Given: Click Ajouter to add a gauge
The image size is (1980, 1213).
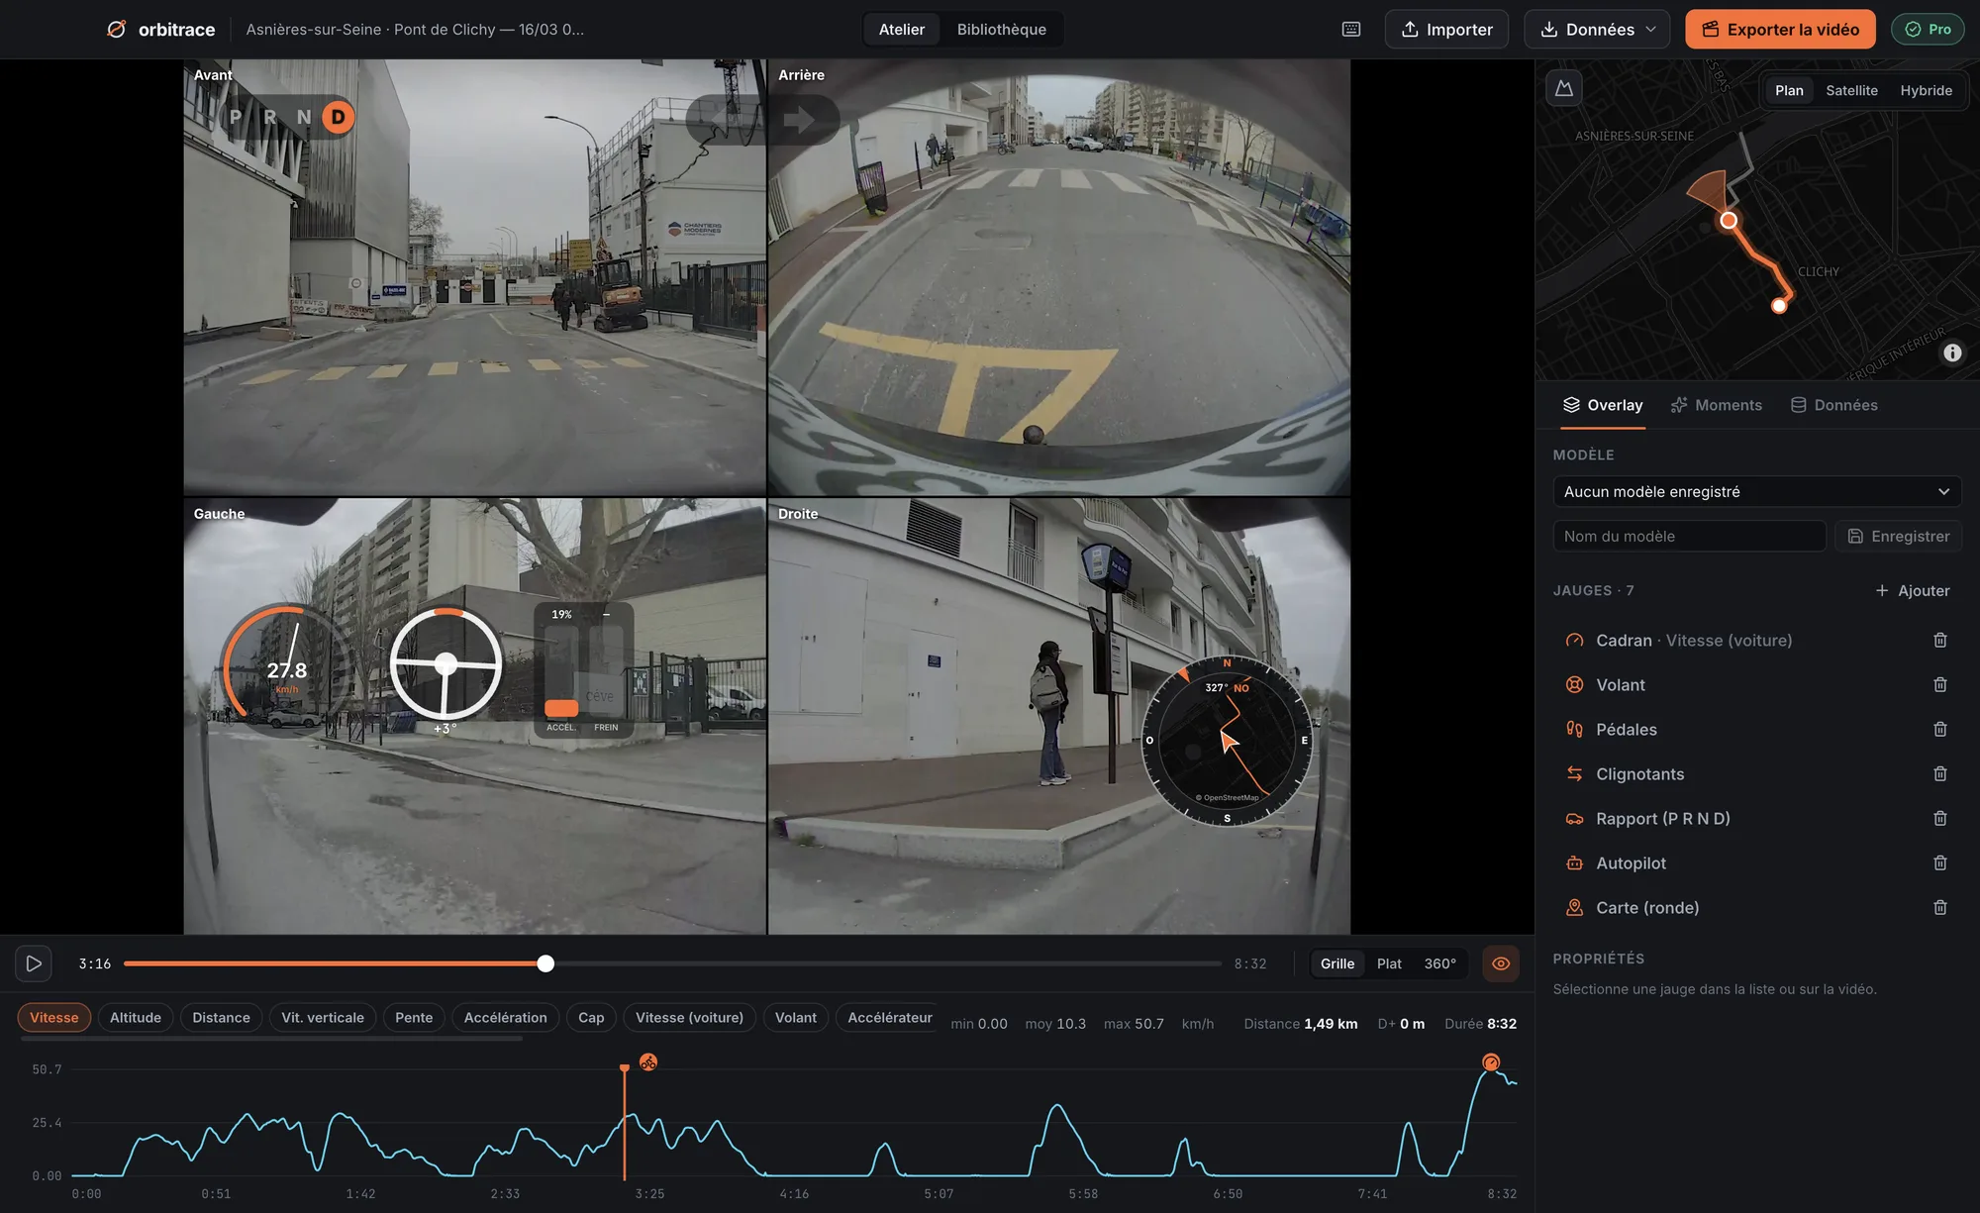Looking at the screenshot, I should pyautogui.click(x=1912, y=590).
